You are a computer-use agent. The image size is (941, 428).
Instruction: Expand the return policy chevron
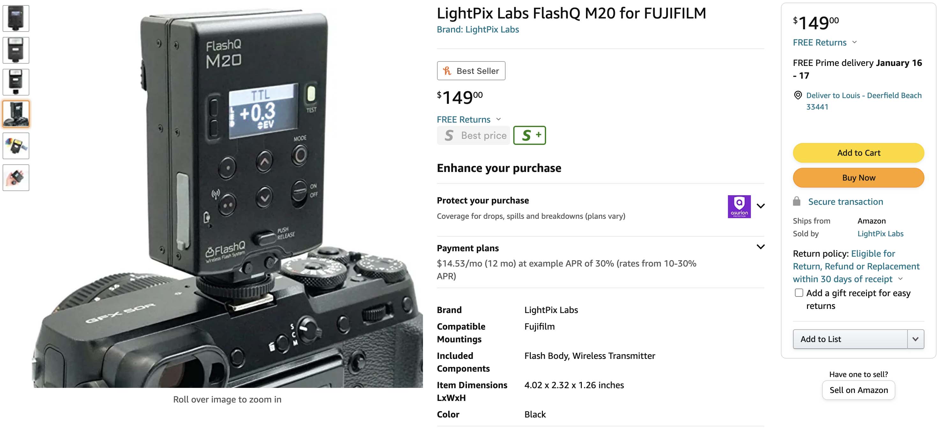(x=900, y=279)
